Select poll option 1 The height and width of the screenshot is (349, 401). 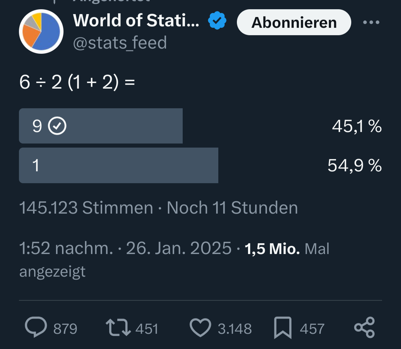coord(118,165)
